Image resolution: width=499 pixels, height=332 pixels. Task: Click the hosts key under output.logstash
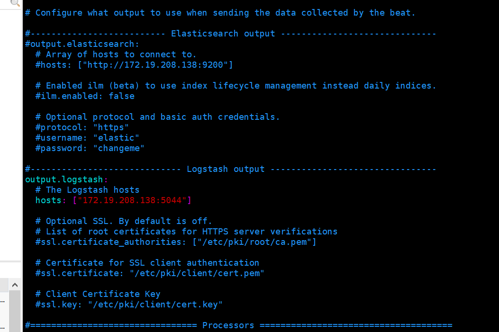(48, 200)
